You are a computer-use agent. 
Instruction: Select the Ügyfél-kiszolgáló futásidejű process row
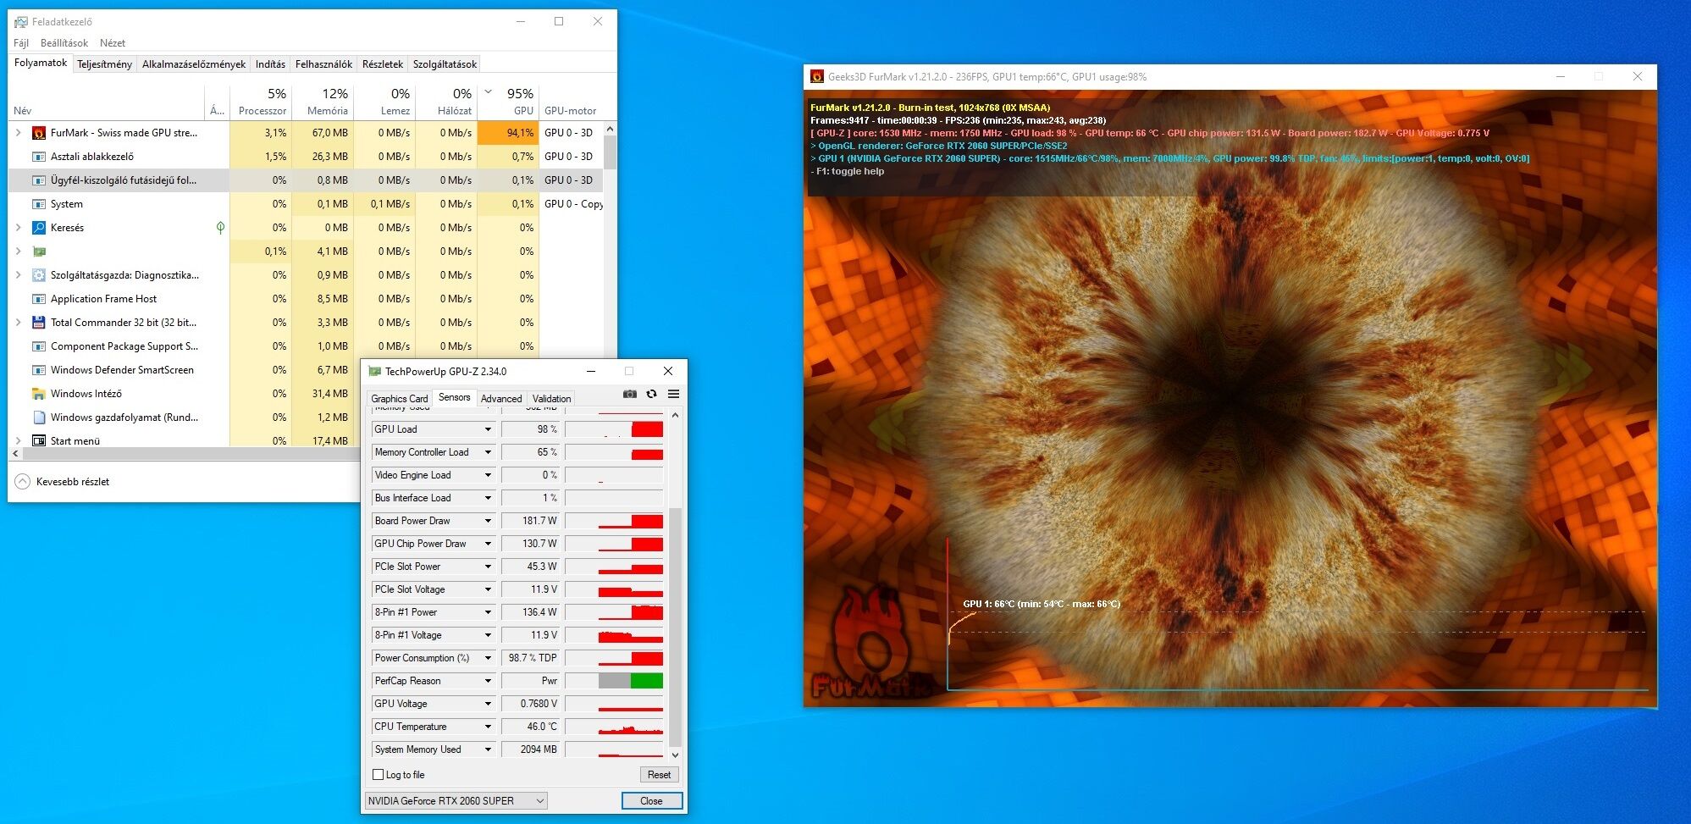(x=307, y=180)
